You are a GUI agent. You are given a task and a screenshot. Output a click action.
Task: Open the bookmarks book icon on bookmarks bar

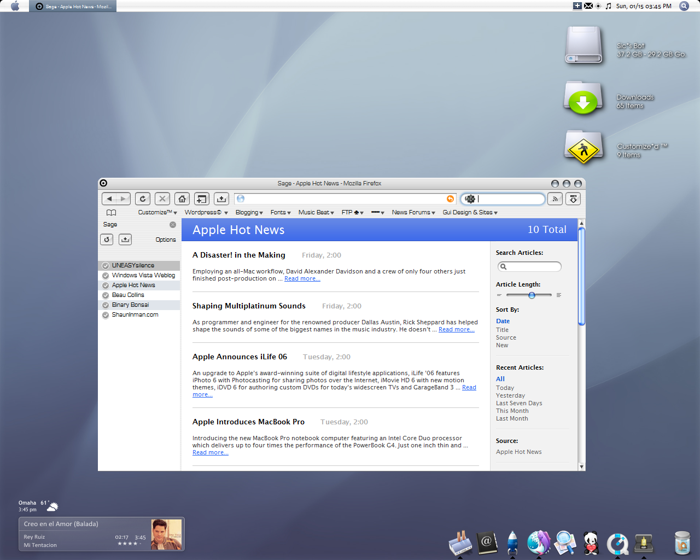point(111,213)
